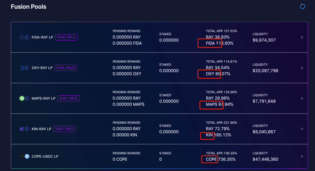Expand the COPE-USDC LP pool chevron
The height and width of the screenshot is (171, 315).
302,156
